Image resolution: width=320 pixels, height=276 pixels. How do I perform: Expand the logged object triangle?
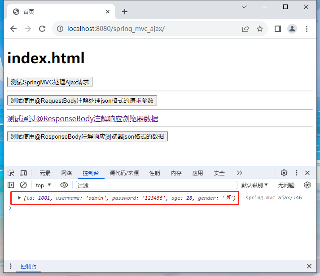[x=19, y=197]
